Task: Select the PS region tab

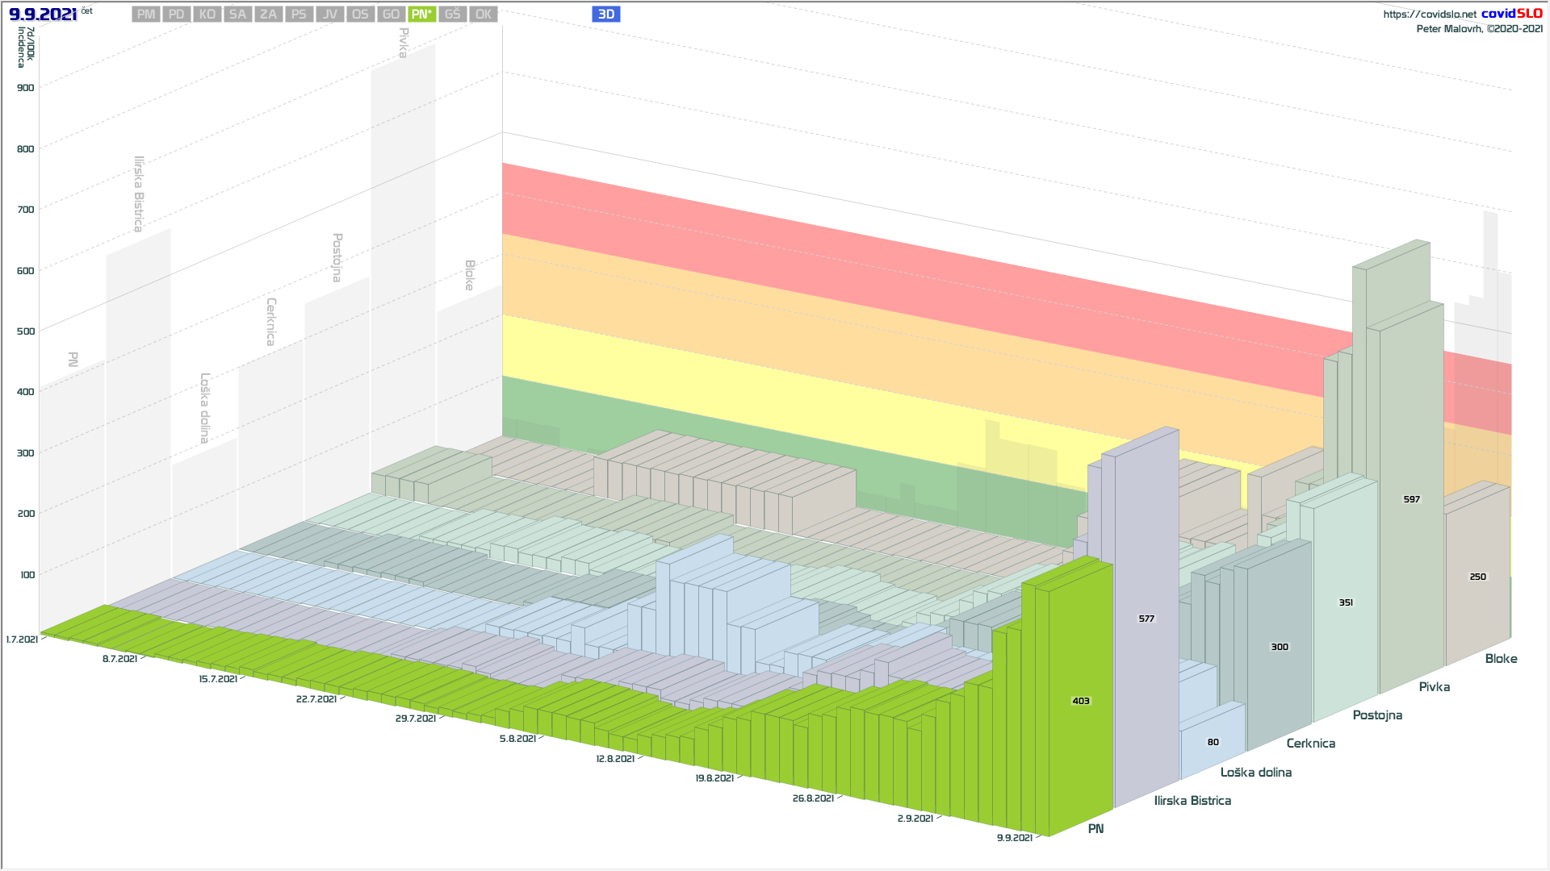Action: (x=300, y=15)
